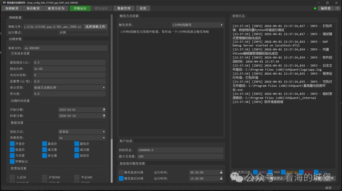Disable 触发盘后回调 checkbox
The image size is (342, 191).
(x=121, y=178)
